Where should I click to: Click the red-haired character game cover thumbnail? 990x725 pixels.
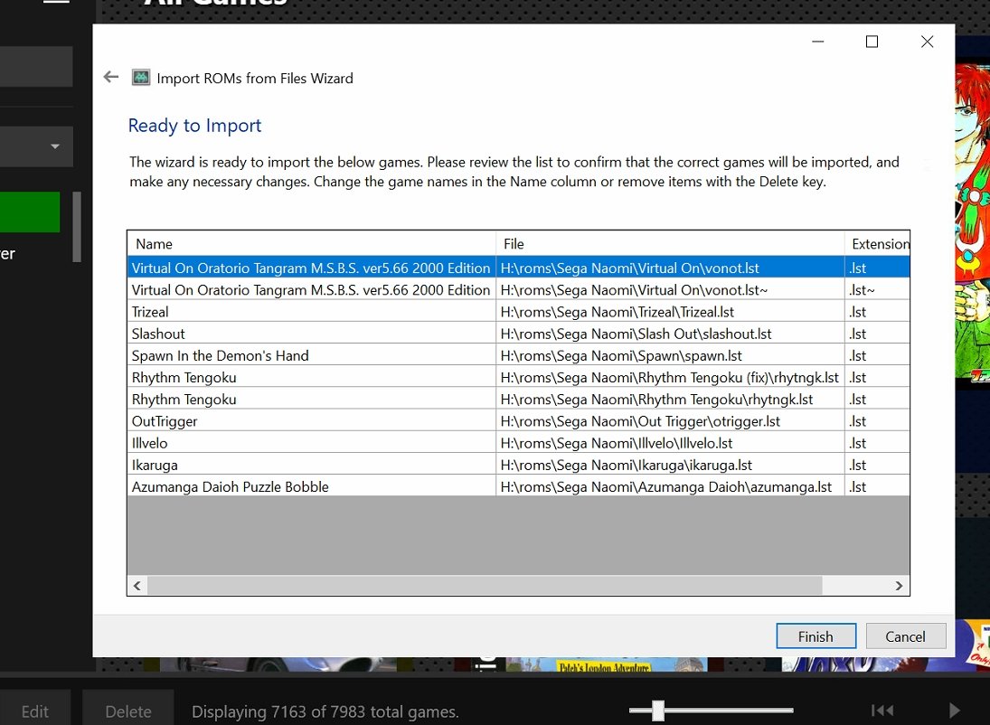972,224
